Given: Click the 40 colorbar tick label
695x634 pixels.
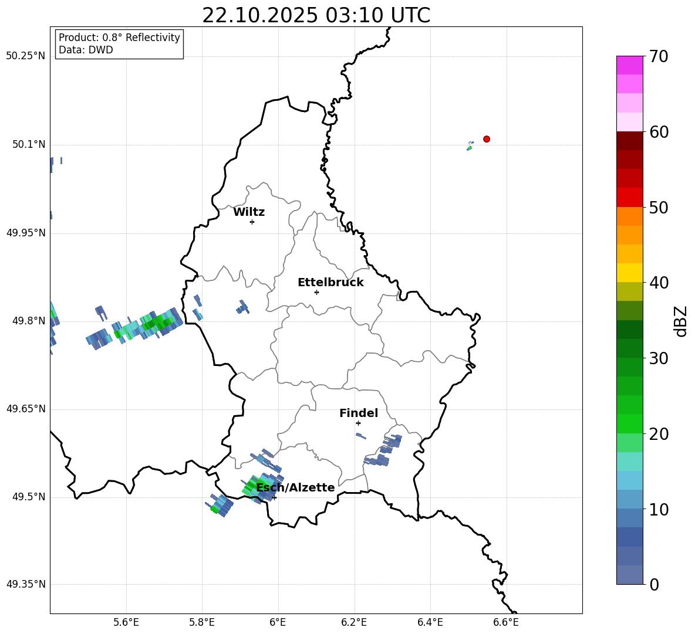Looking at the screenshot, I should pos(659,283).
